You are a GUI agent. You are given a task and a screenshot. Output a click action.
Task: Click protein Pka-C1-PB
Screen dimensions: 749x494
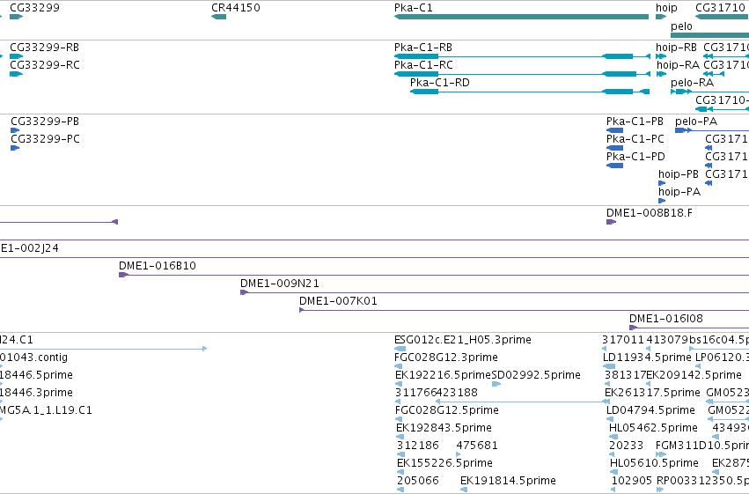(614, 130)
